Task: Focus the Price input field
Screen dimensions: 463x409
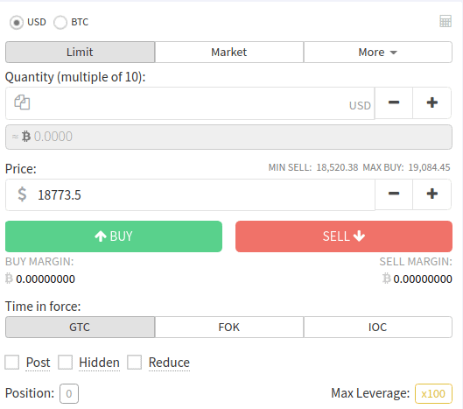Action: [190, 194]
